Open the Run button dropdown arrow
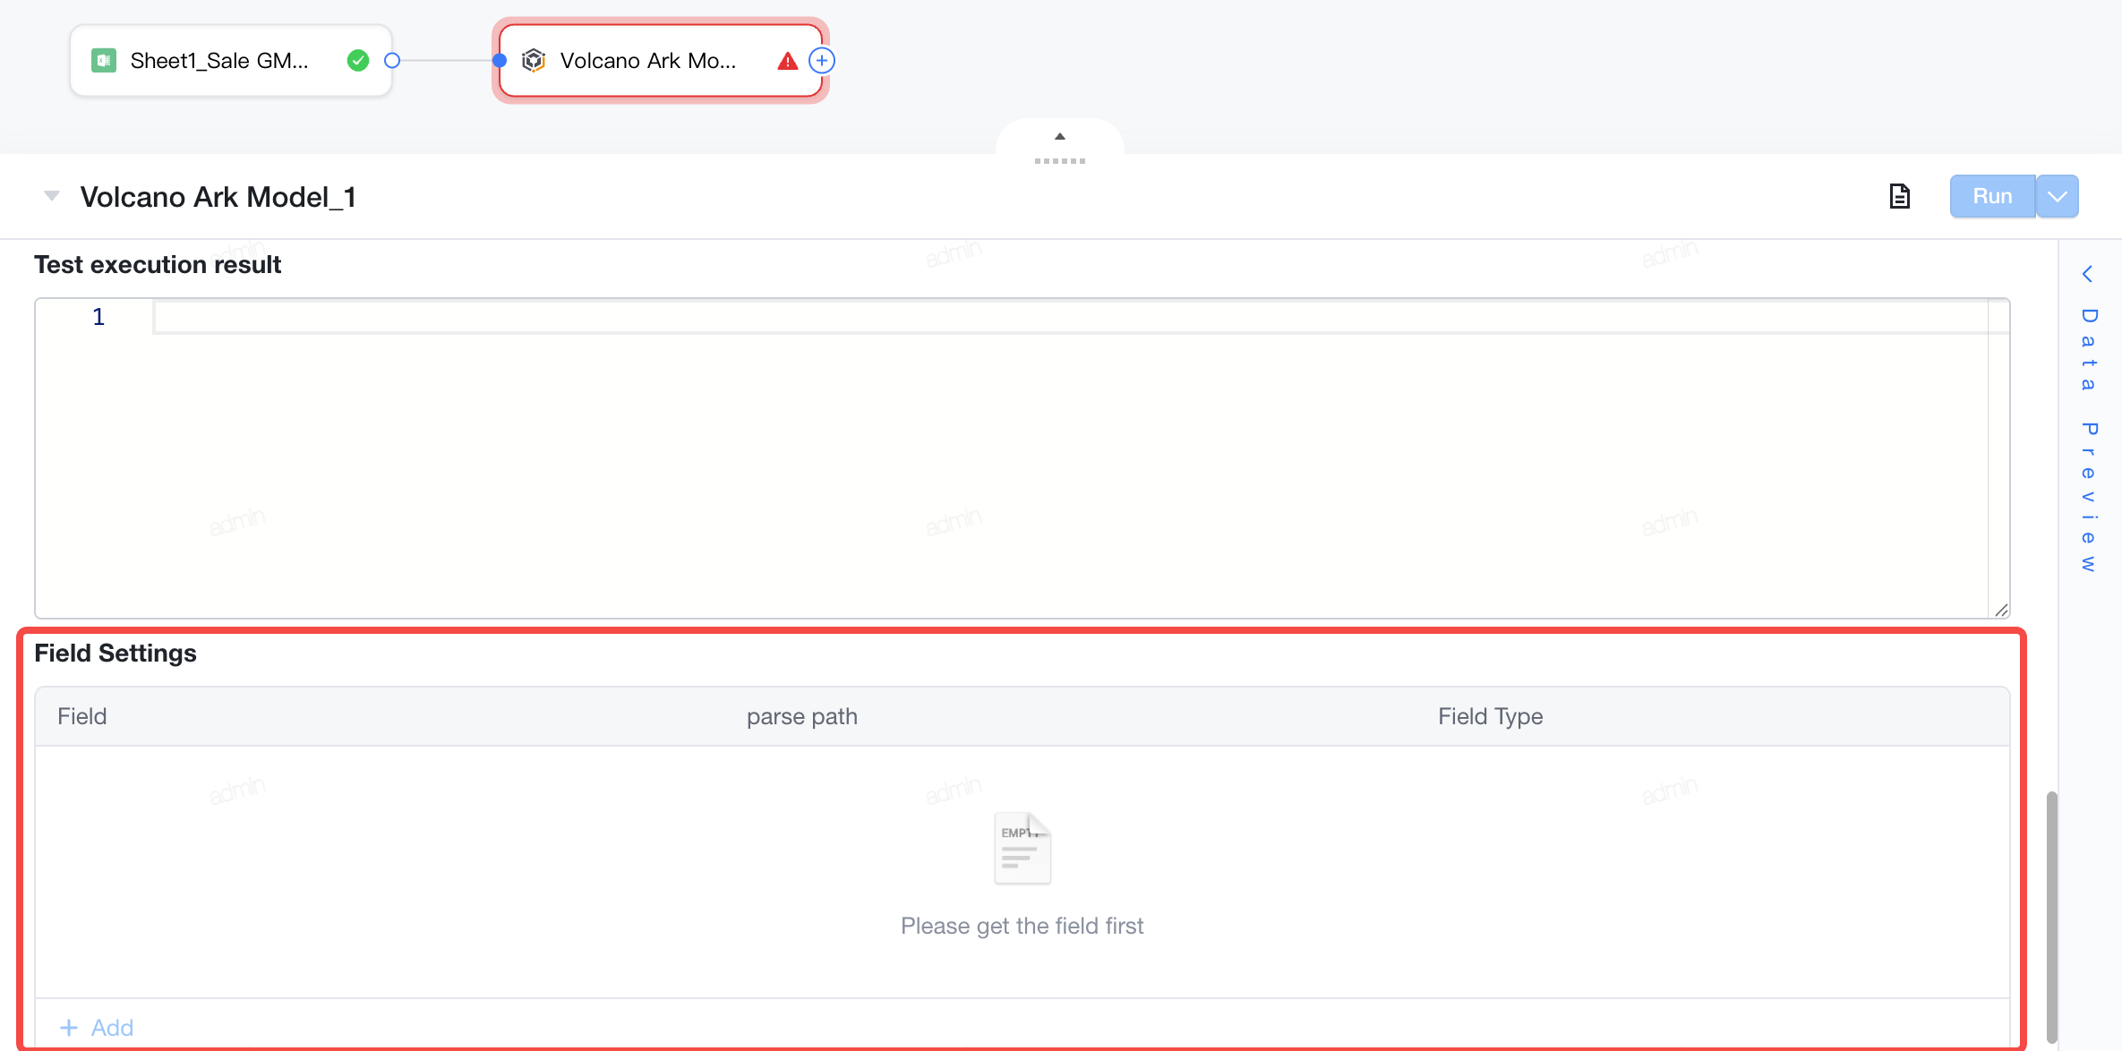This screenshot has width=2122, height=1051. pyautogui.click(x=2058, y=196)
